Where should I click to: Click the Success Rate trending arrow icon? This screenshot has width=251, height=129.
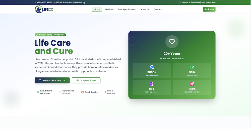click(x=192, y=67)
